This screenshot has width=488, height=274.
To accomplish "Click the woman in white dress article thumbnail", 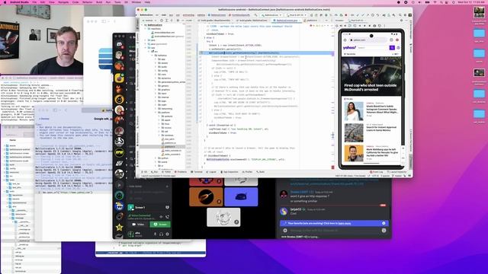I will tap(354, 111).
